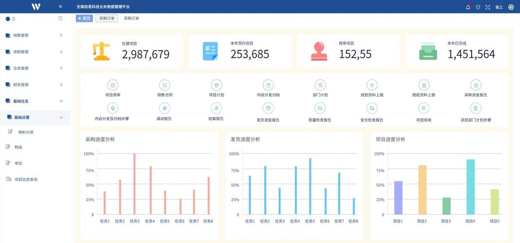Select the 发货进度报告 shortcut icon

click(x=268, y=108)
